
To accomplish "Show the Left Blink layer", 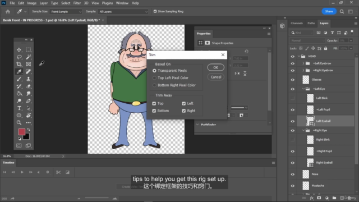I will click(x=293, y=98).
